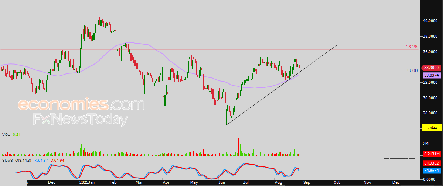Screen dimensions: 443x186
Task: Click the May date axis label
Action: 194,183
